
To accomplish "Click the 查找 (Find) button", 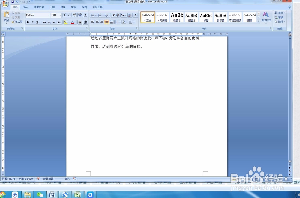I will (280, 13).
